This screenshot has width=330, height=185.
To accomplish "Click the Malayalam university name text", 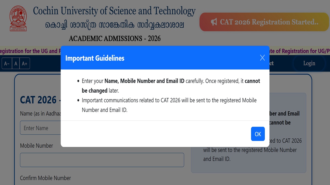I will click(115, 25).
